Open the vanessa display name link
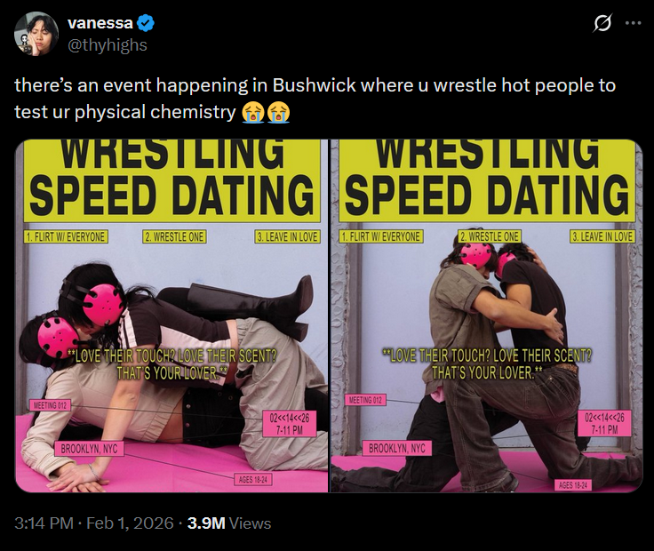The height and width of the screenshot is (551, 654). pyautogui.click(x=100, y=23)
